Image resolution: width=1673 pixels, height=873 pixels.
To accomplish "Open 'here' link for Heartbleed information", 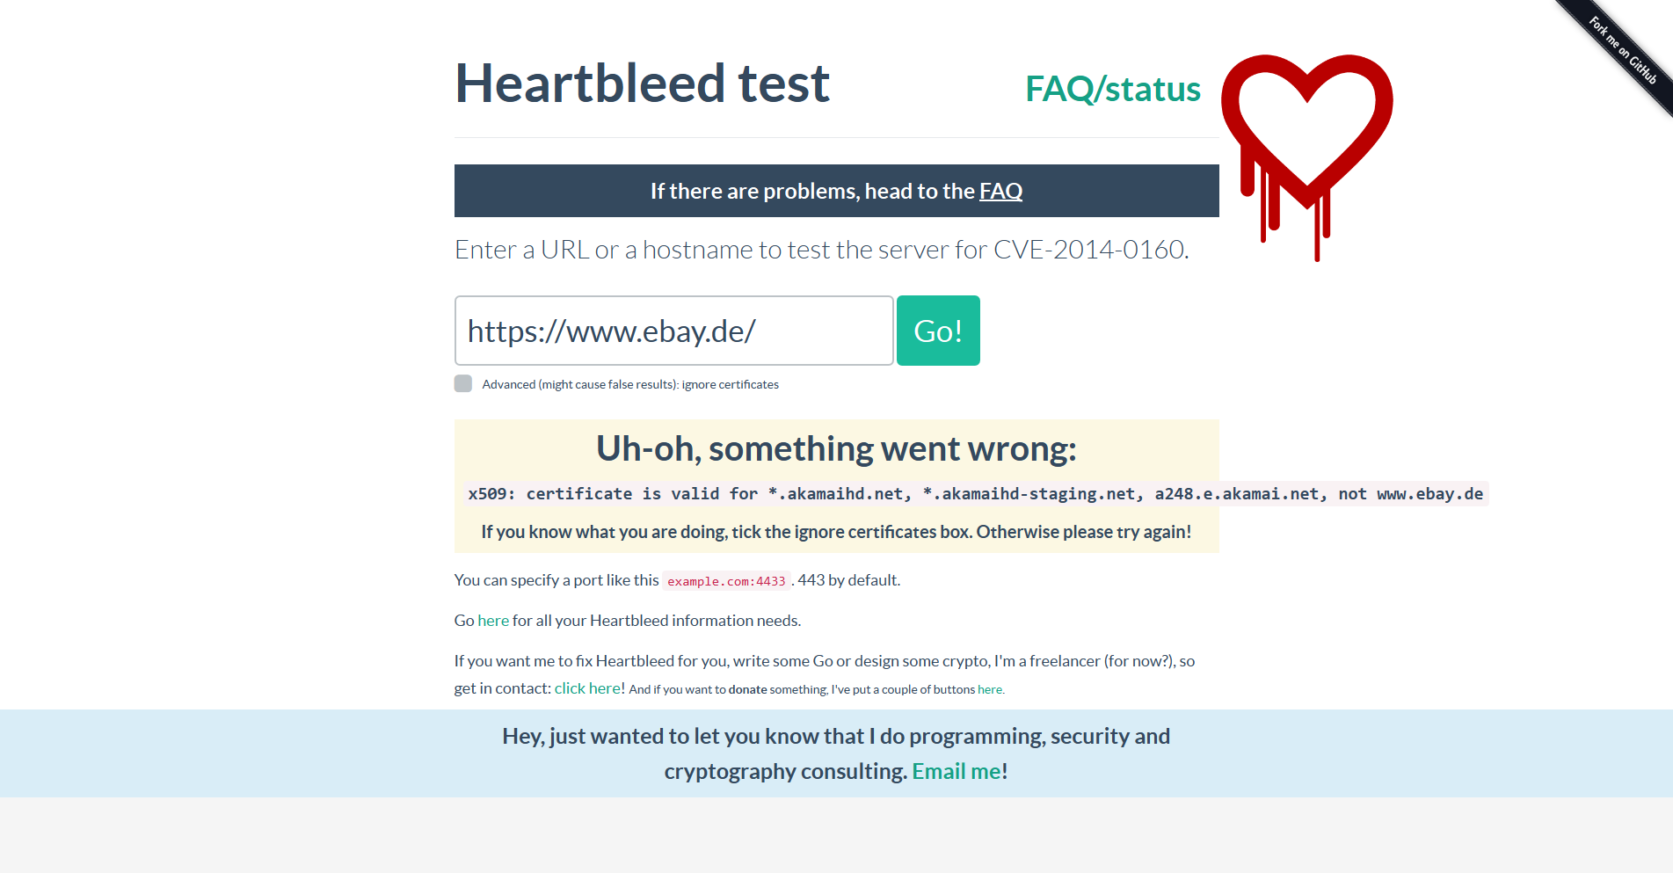I will click(493, 621).
